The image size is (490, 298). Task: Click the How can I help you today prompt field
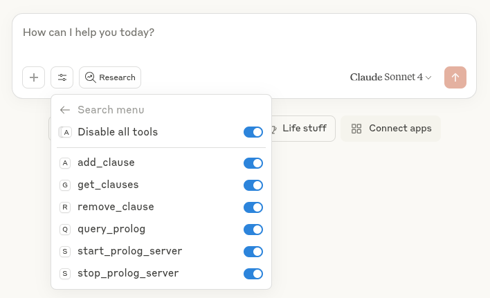(244, 32)
